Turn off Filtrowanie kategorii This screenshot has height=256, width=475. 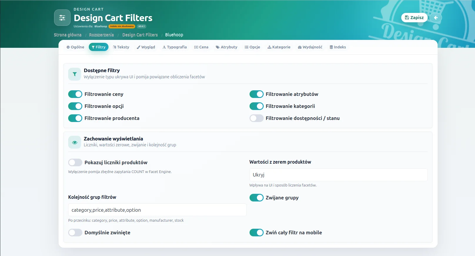point(257,106)
